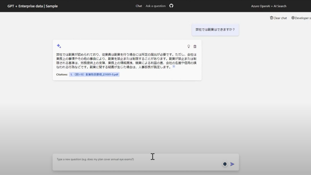
Task: Click the user message bubble 弊社では副業はできますか？
Action: [215, 30]
